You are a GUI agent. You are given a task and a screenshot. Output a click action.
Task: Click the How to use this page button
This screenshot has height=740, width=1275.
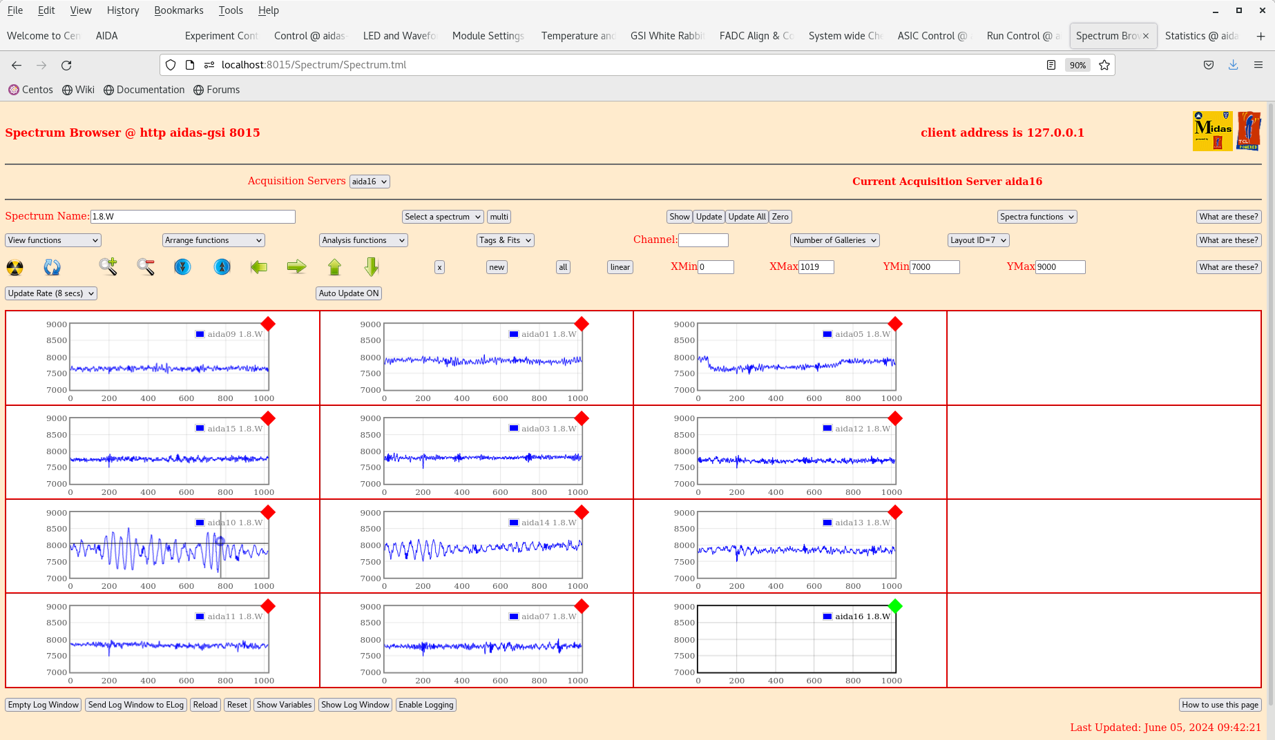pyautogui.click(x=1220, y=705)
